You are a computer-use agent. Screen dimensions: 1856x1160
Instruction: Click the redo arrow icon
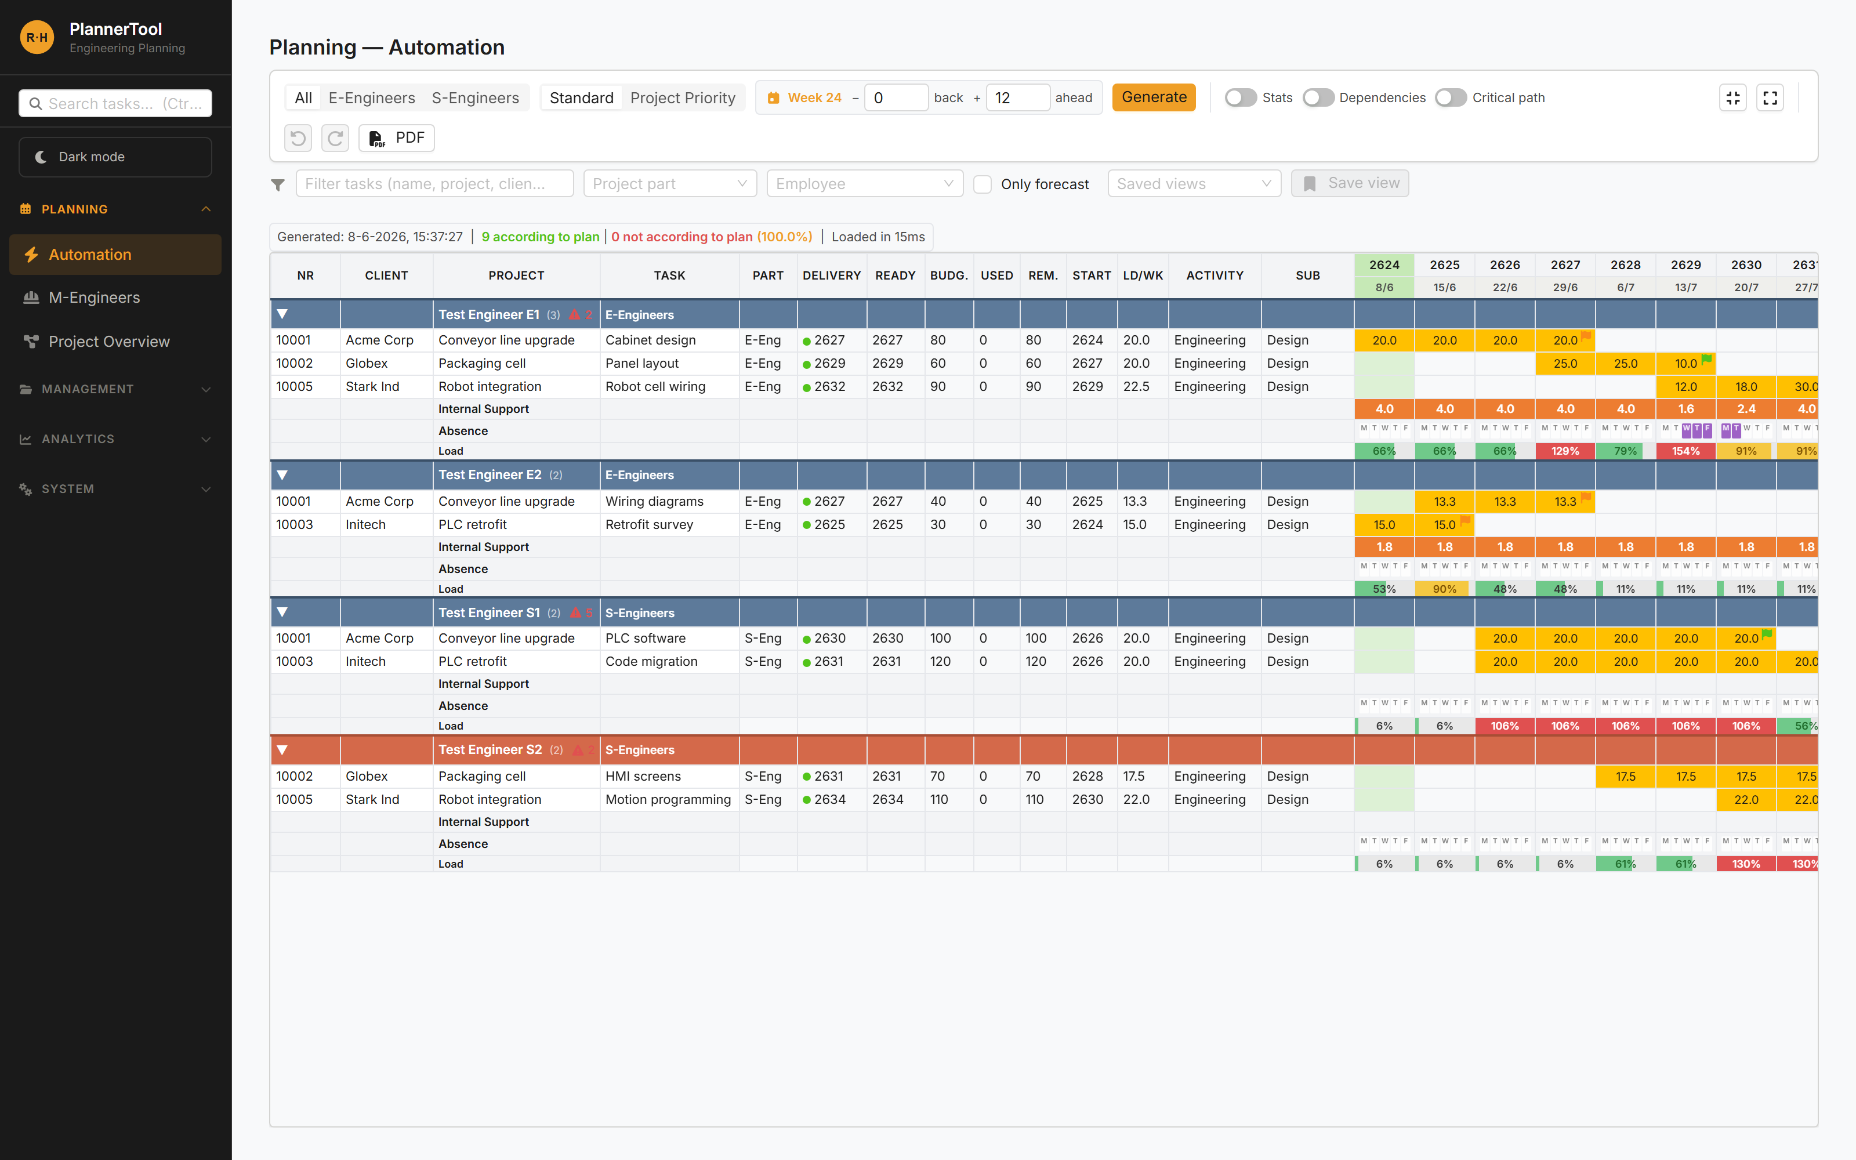point(335,138)
